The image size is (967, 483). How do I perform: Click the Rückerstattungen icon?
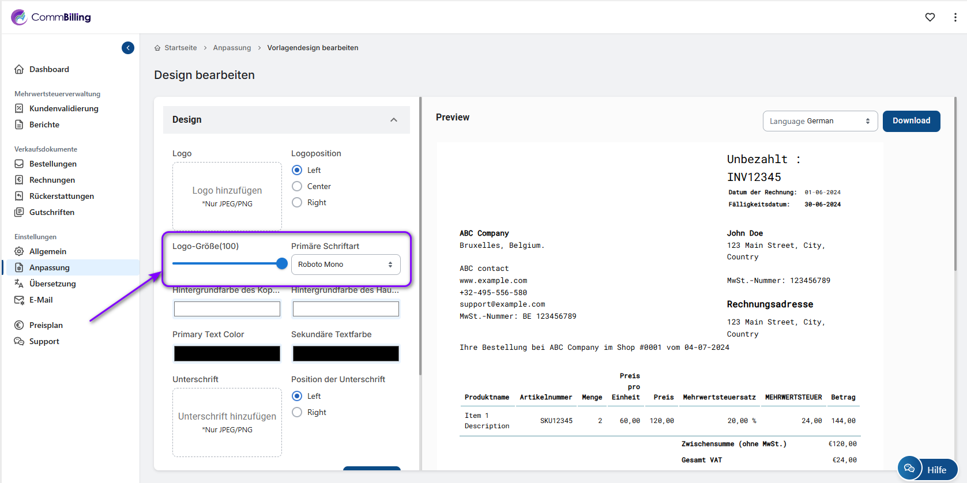click(19, 196)
